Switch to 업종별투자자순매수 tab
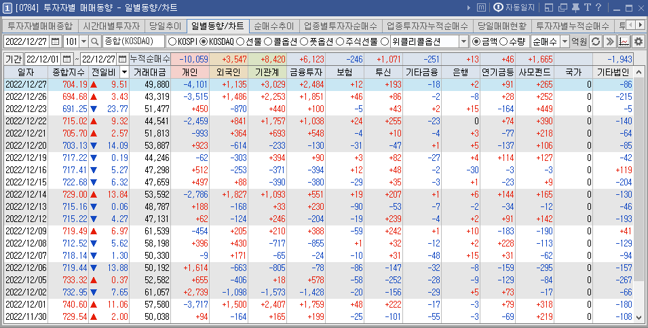Viewport: 648px width, 328px height. [x=341, y=26]
